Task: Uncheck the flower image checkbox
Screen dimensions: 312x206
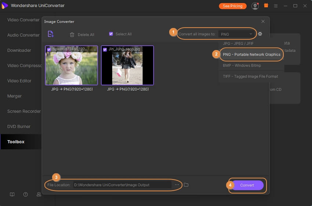Action: coord(49,49)
